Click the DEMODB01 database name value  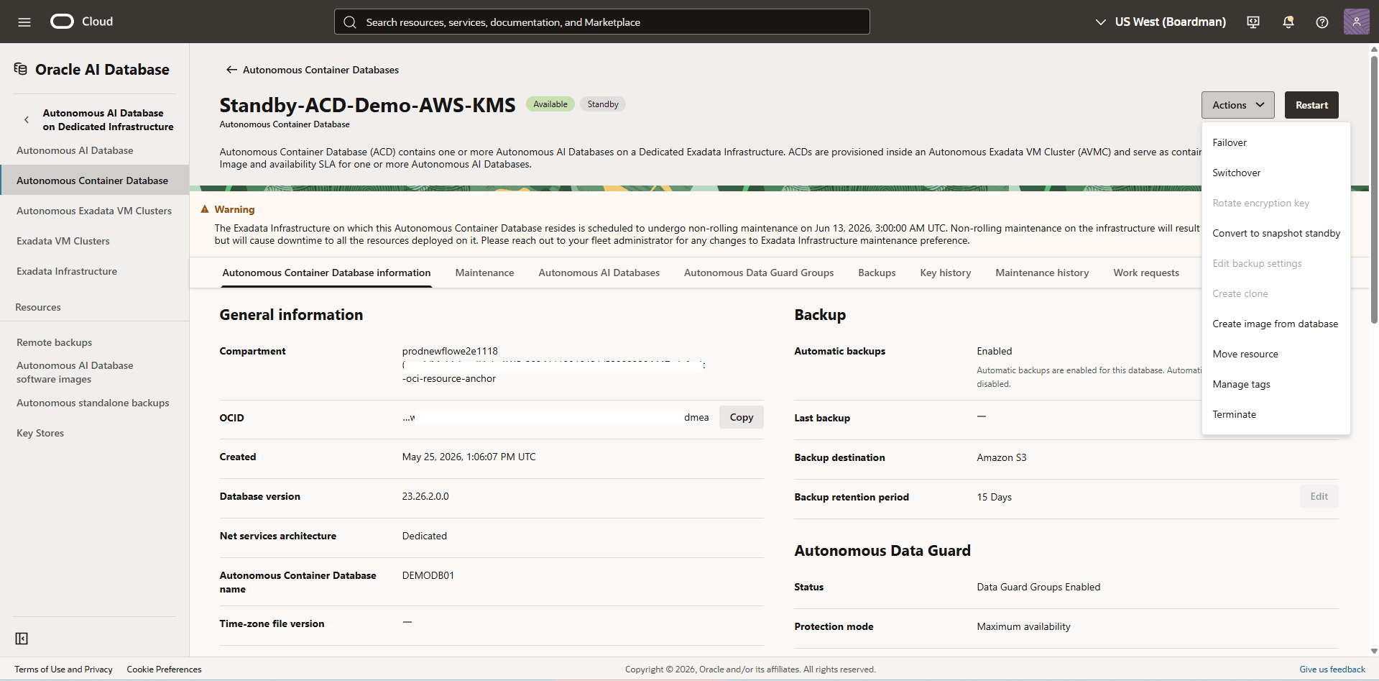[x=428, y=575]
